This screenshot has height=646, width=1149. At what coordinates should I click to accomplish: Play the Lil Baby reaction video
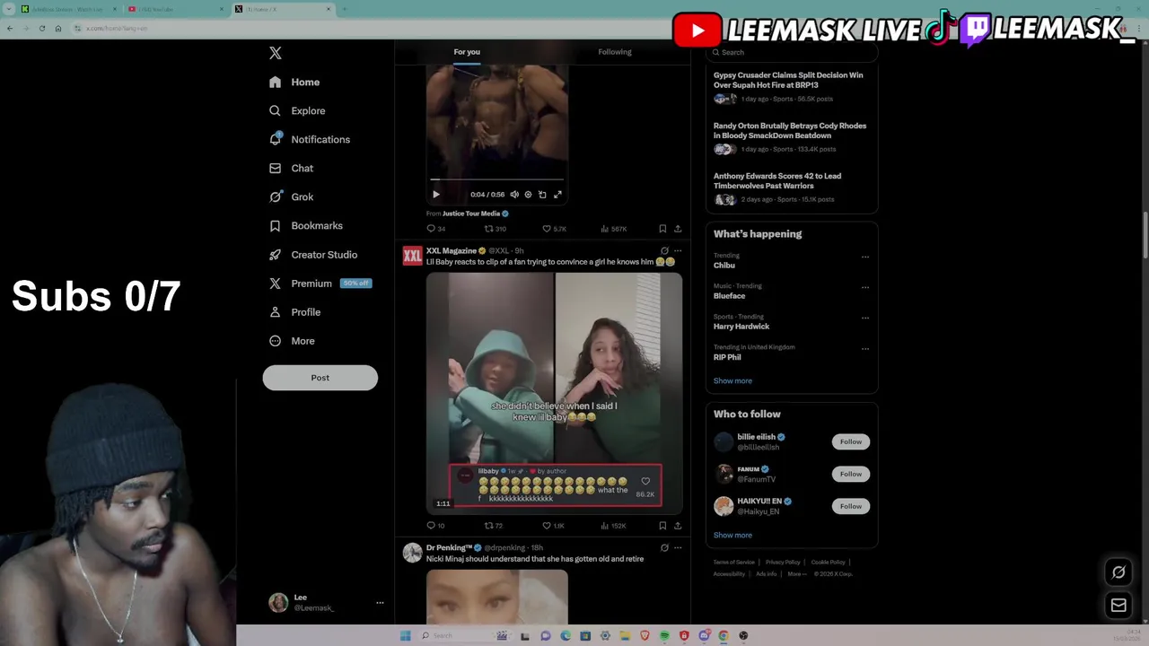pos(554,392)
